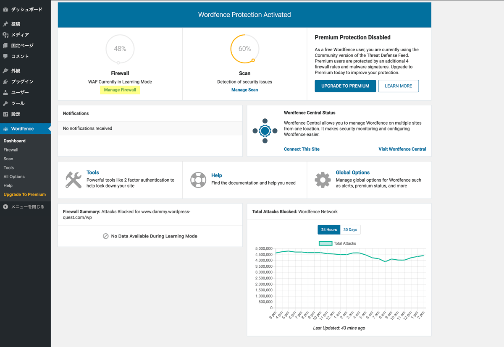Viewport: 504px width, 347px height.
Task: Open the Help heading link
Action: tap(217, 175)
